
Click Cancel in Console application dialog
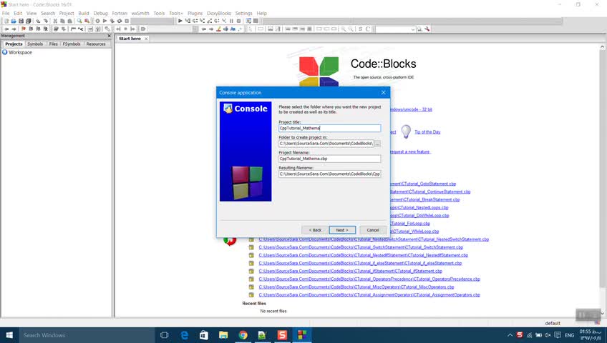373,230
